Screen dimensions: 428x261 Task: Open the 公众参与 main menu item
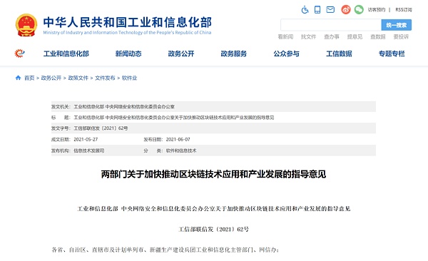[x=286, y=53]
